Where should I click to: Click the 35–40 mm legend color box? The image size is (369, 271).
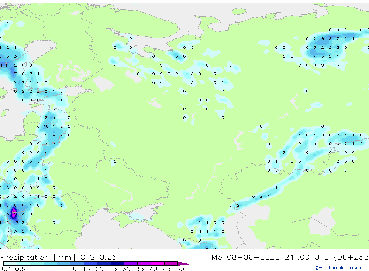pos(144,264)
